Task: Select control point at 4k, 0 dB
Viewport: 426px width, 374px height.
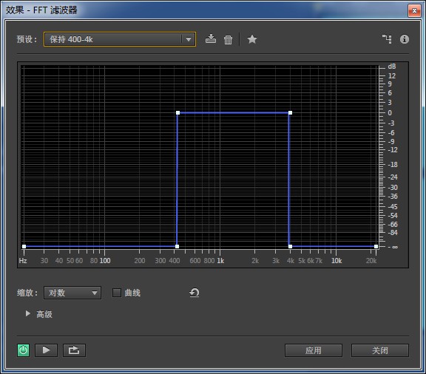Action: point(290,112)
